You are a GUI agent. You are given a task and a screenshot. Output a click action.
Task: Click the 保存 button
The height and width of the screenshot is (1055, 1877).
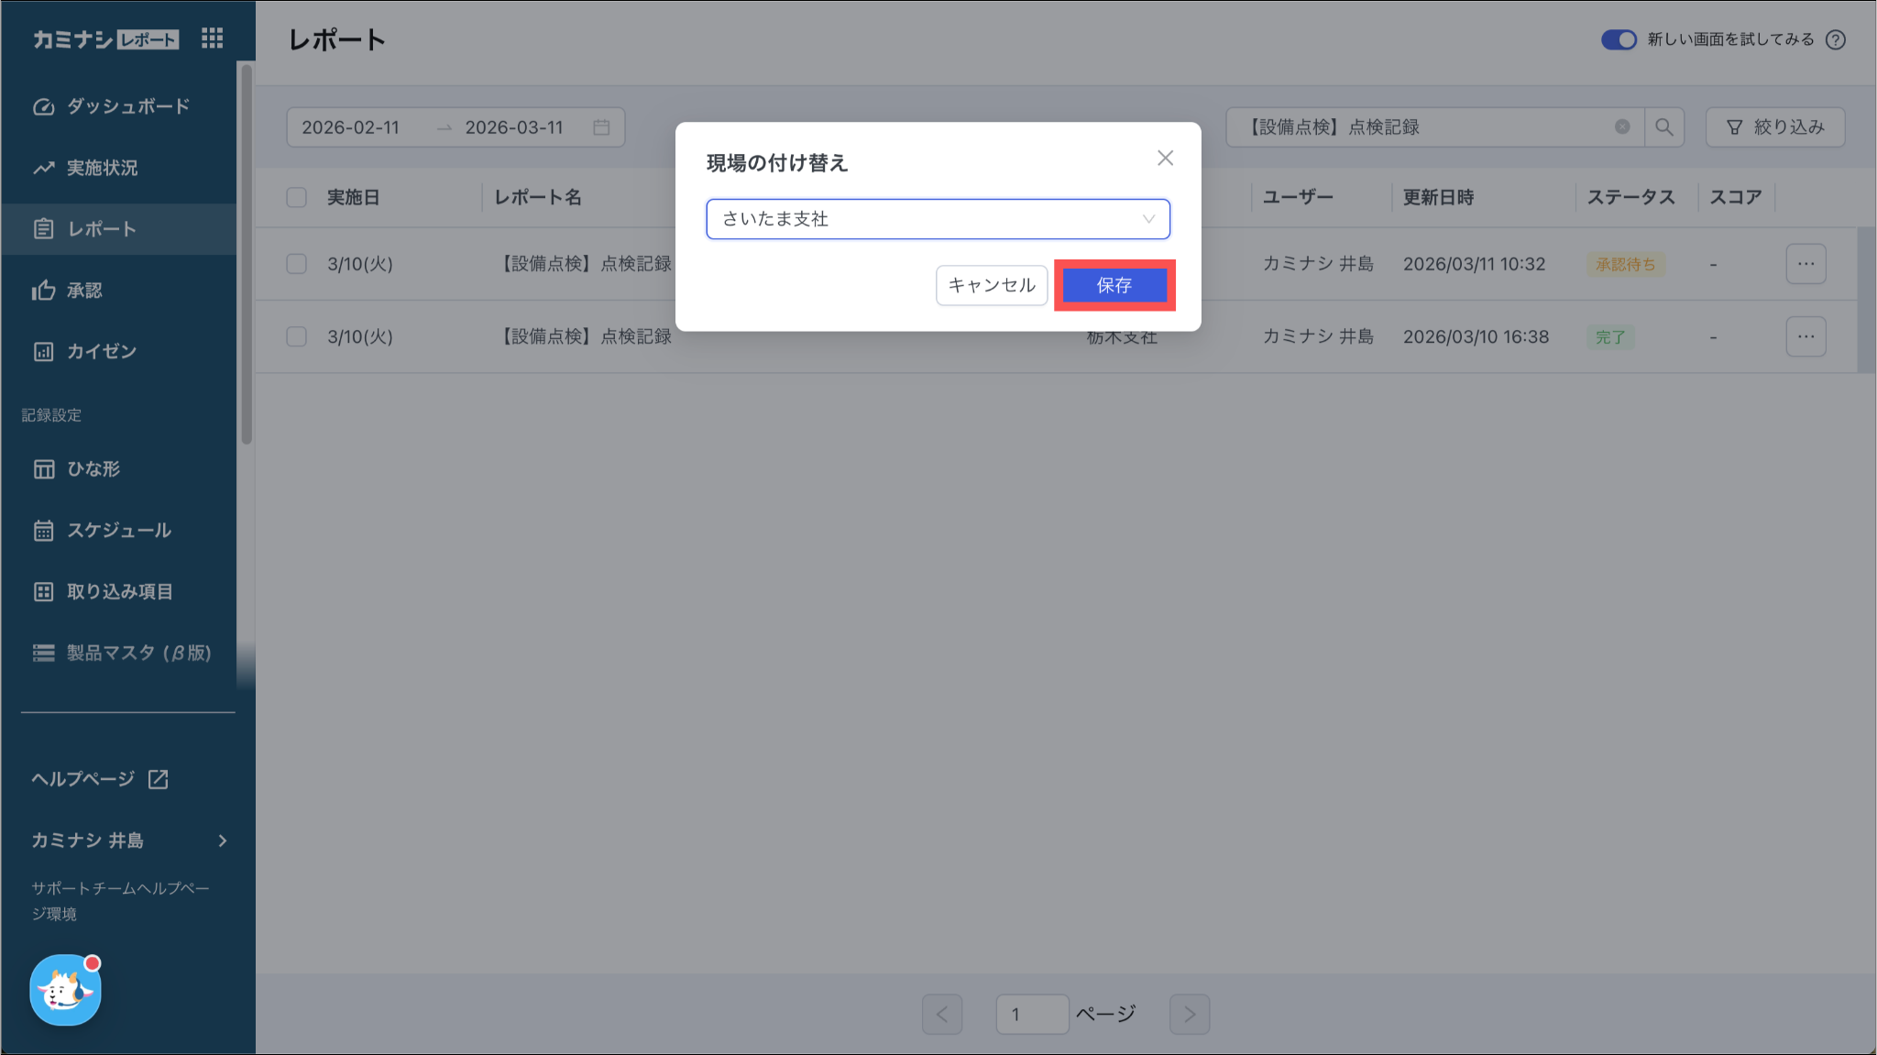(x=1114, y=285)
